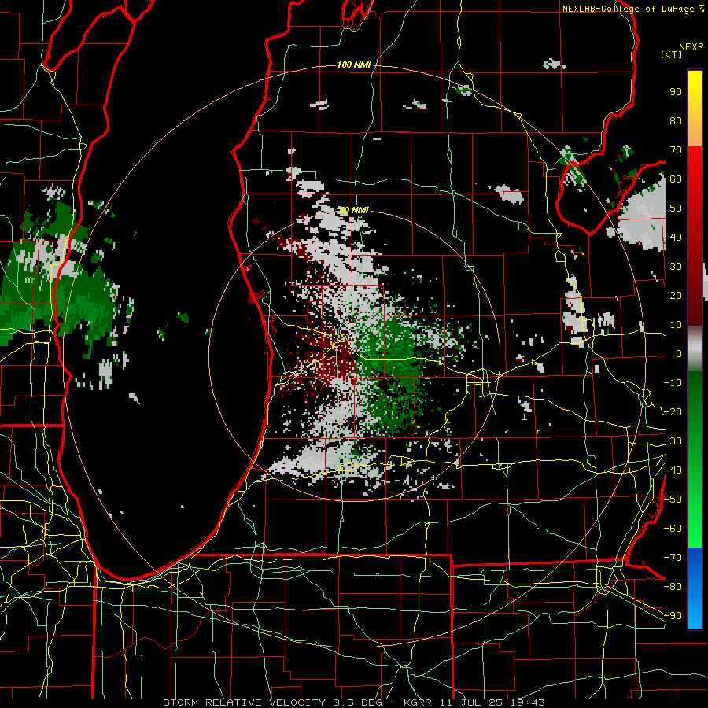
Task: Click the STORM RELATIVE VELOCITY caption text
Action: coord(244,702)
